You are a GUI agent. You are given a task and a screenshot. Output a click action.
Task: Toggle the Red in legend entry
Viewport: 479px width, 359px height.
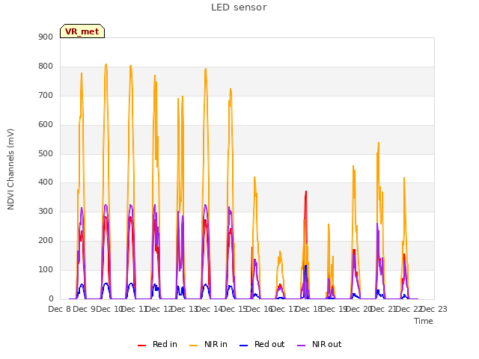157,344
